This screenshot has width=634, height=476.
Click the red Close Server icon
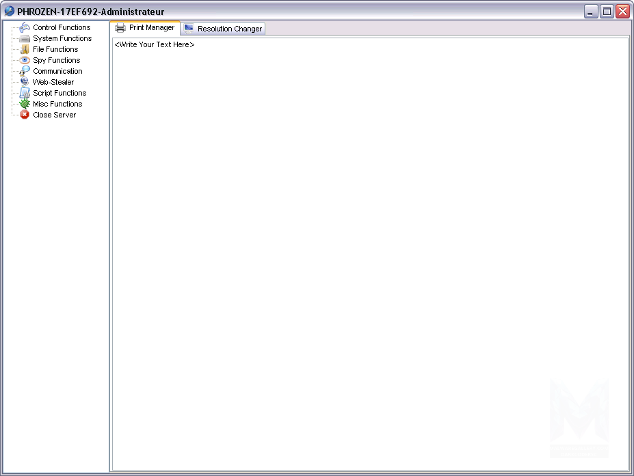tap(25, 115)
